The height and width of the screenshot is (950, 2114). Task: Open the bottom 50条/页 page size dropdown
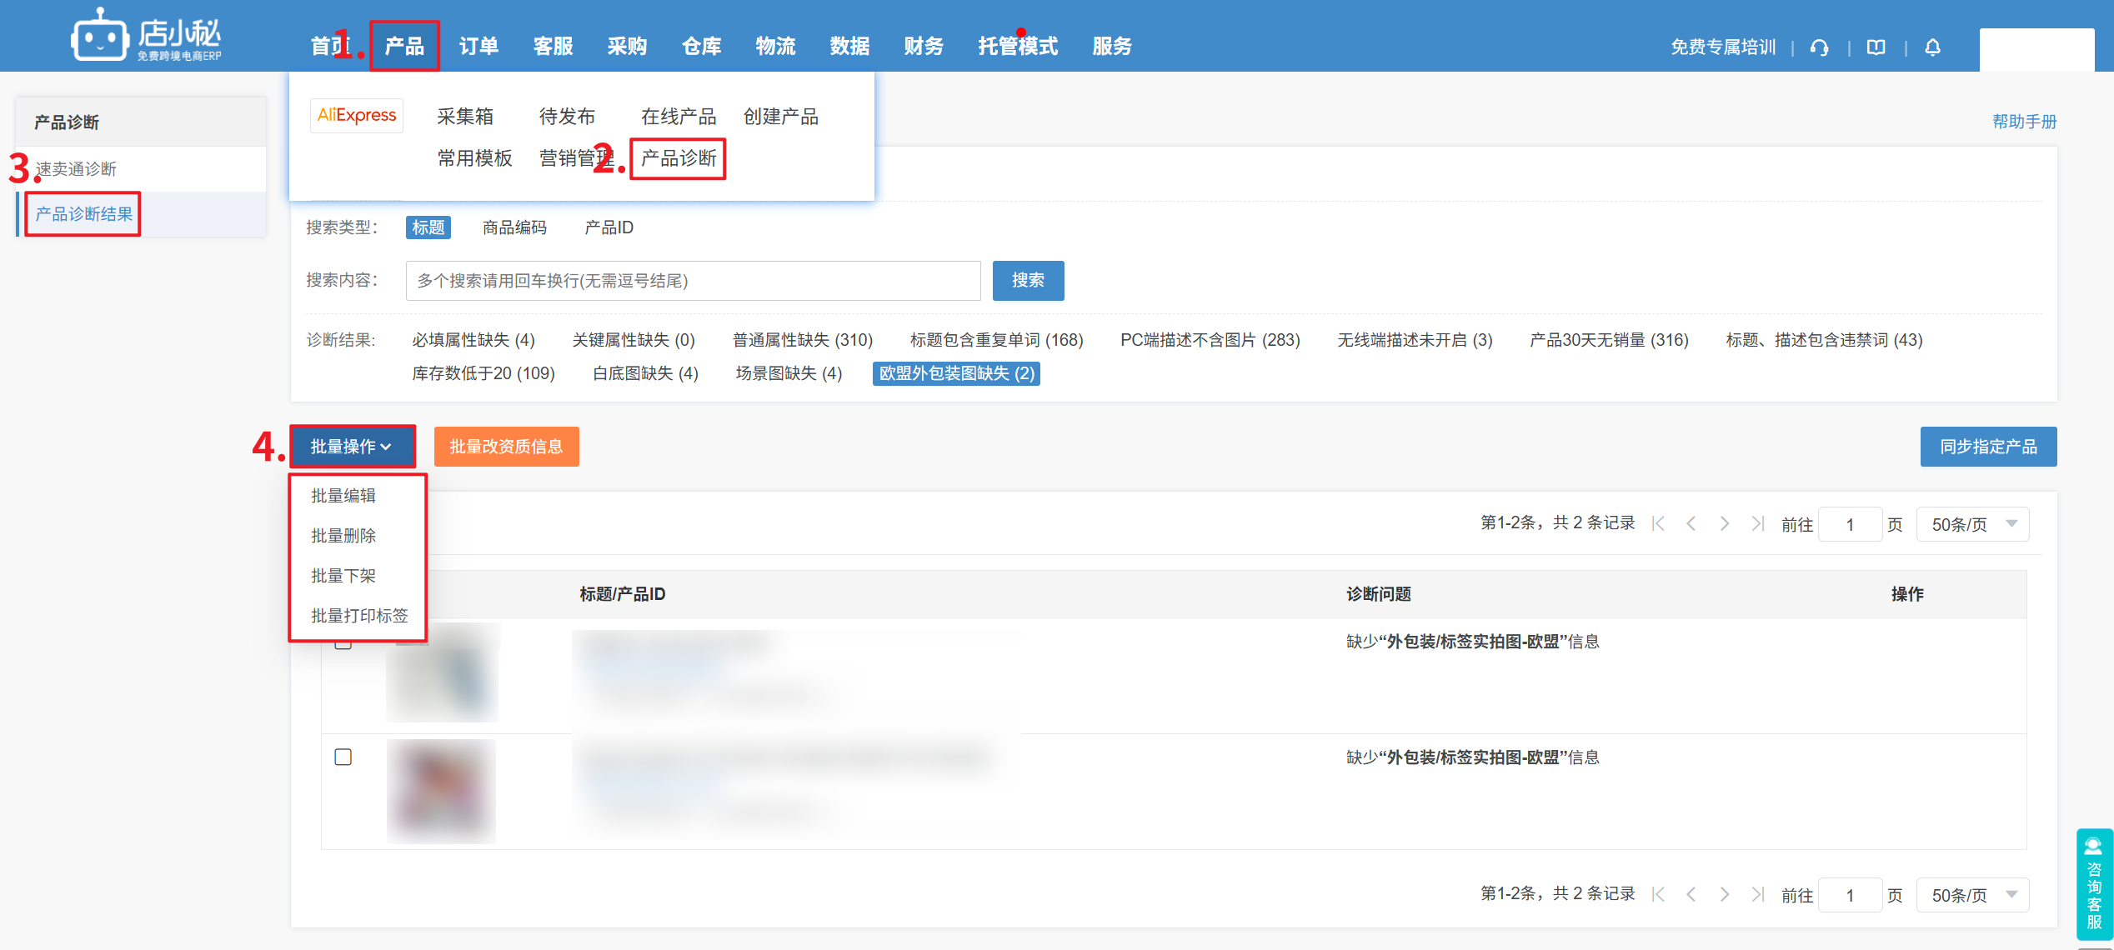(1972, 895)
